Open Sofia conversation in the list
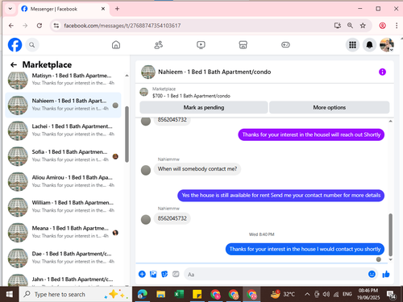 (63, 156)
